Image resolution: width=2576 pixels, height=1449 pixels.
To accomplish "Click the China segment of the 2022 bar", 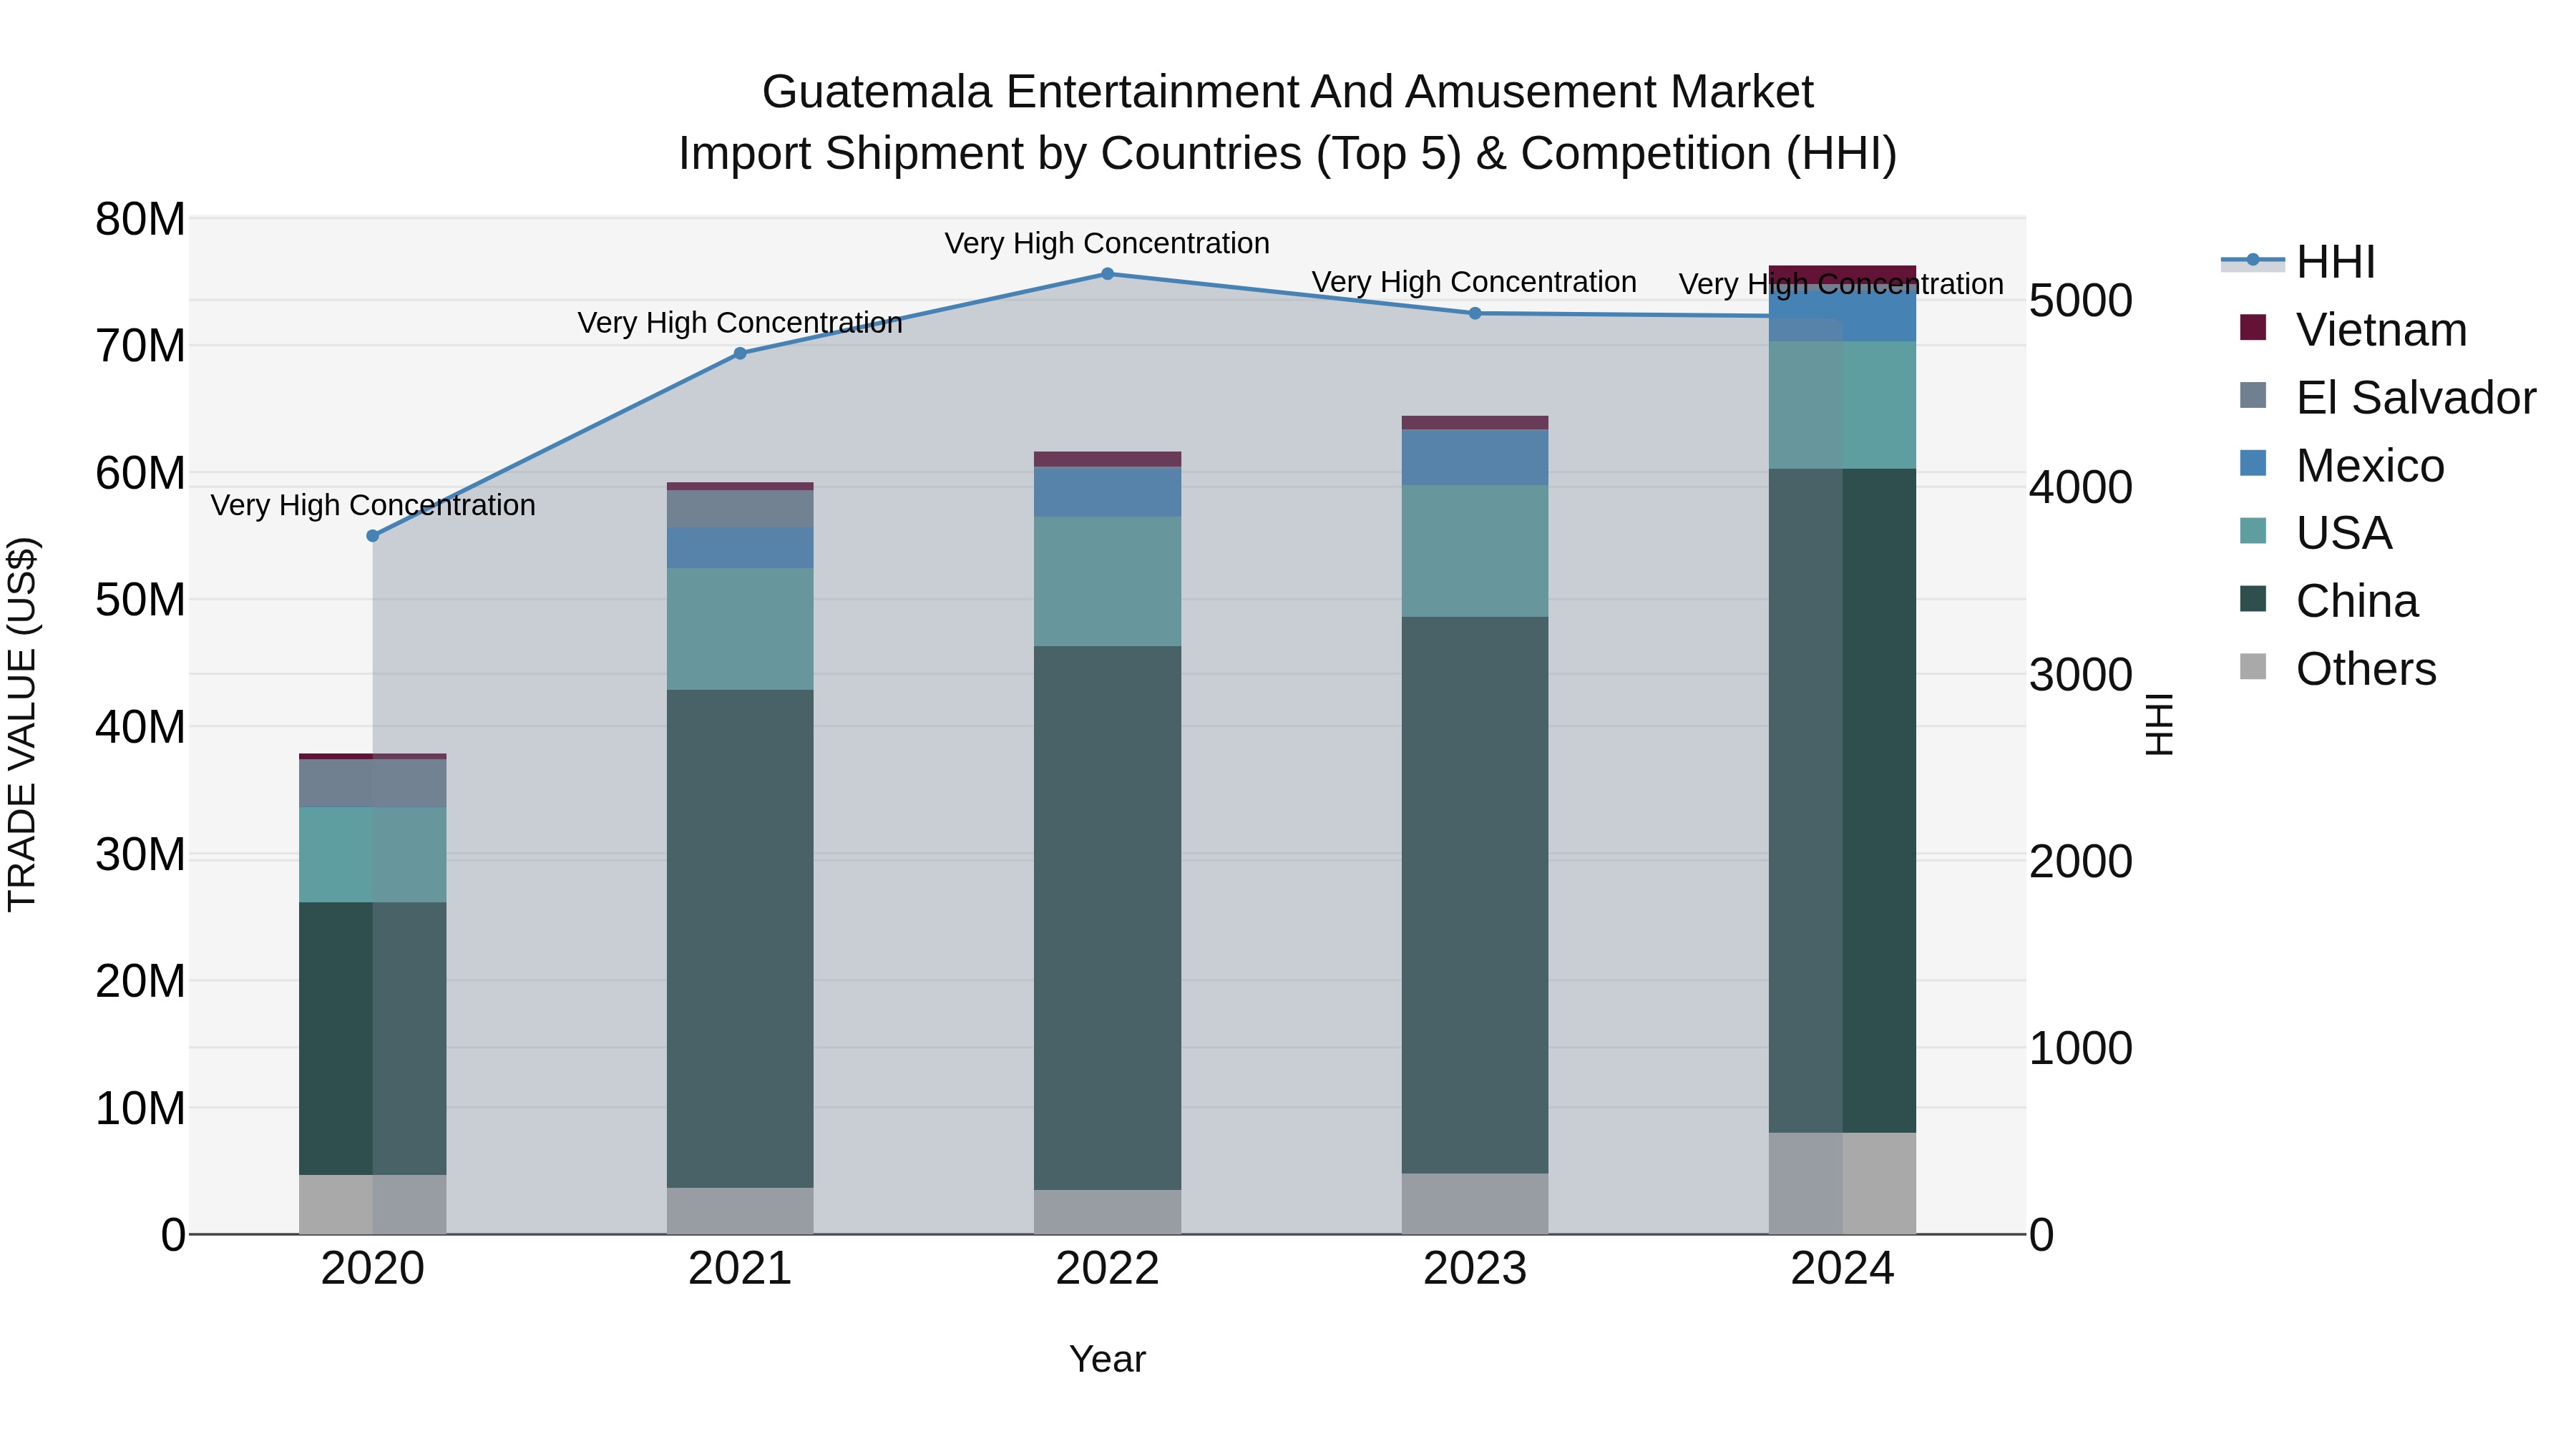I will click(1107, 918).
